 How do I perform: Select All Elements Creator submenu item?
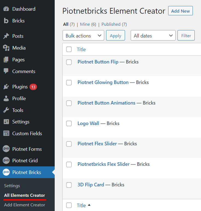click(x=24, y=195)
